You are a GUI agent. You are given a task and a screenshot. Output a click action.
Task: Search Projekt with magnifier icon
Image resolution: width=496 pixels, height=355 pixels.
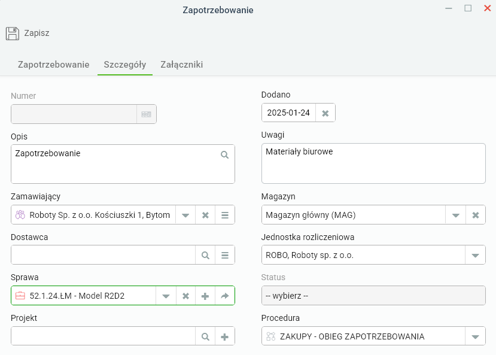click(205, 336)
